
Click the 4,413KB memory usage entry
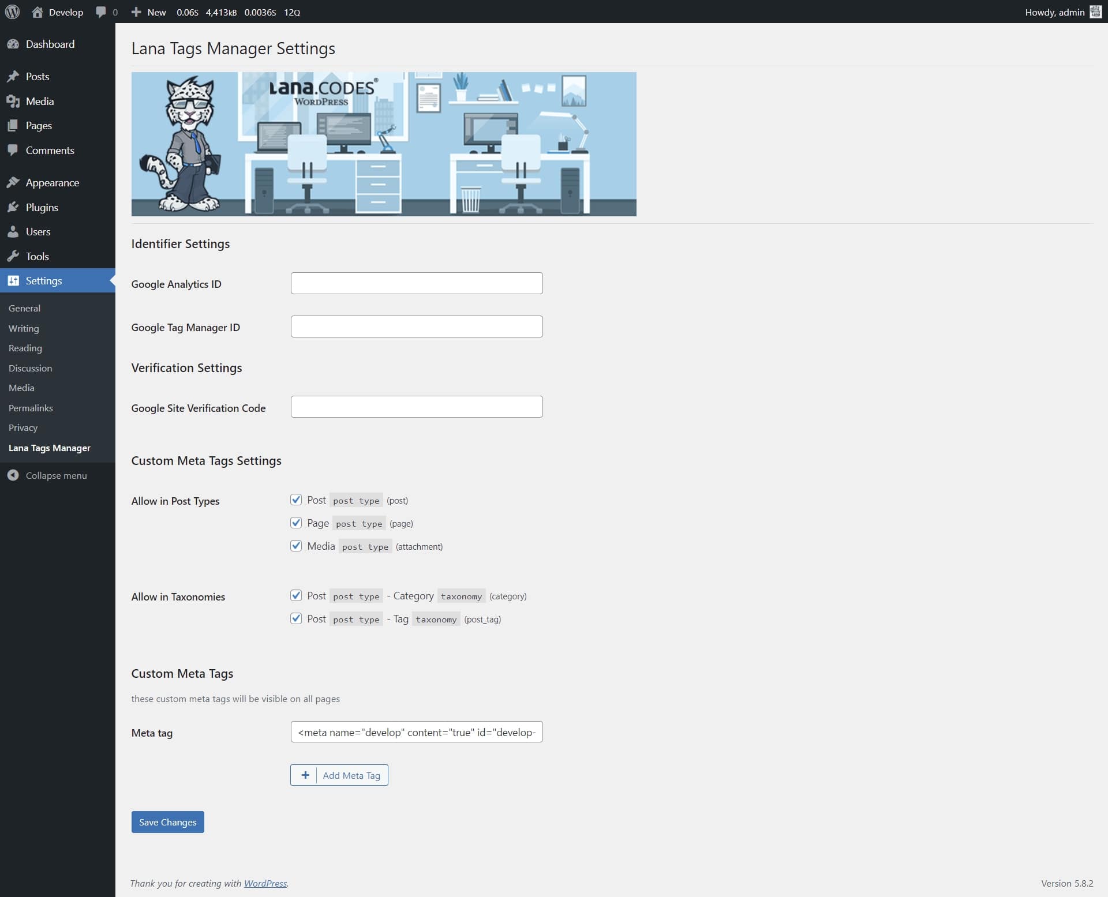pyautogui.click(x=222, y=12)
